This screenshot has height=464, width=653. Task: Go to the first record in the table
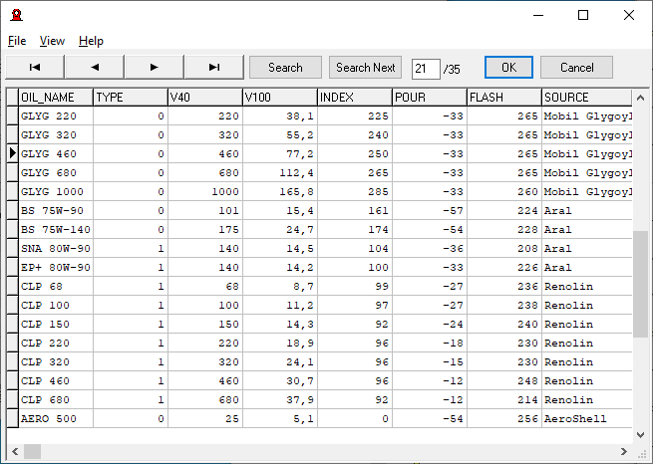(x=35, y=68)
